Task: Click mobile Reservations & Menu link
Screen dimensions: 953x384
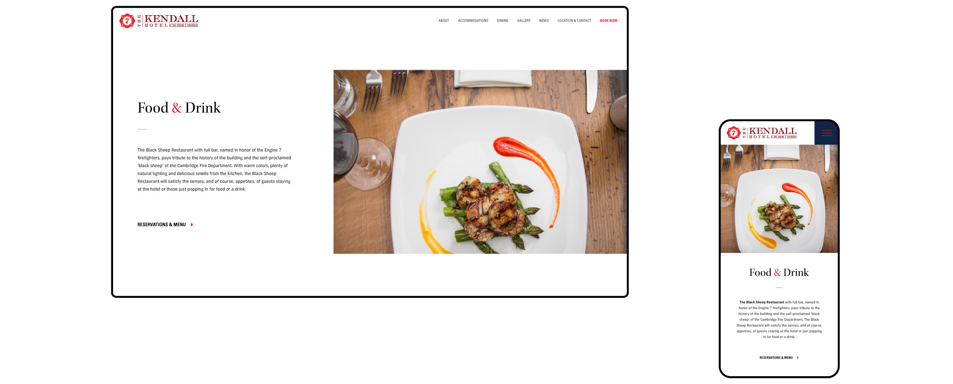Action: [776, 358]
